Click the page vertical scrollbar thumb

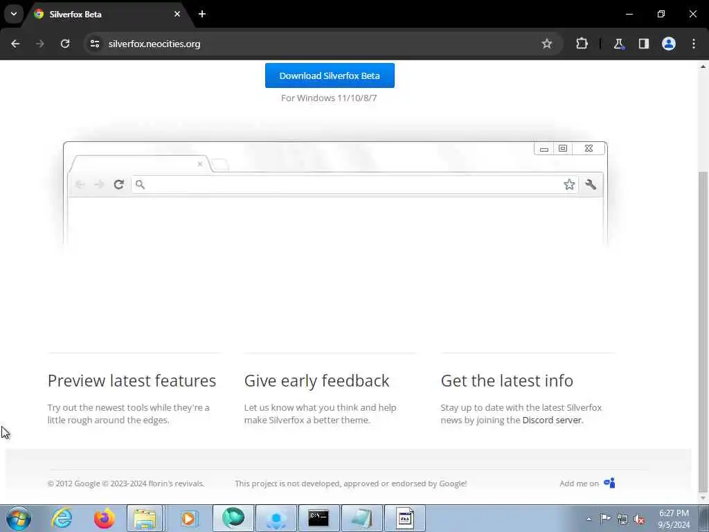[703, 332]
